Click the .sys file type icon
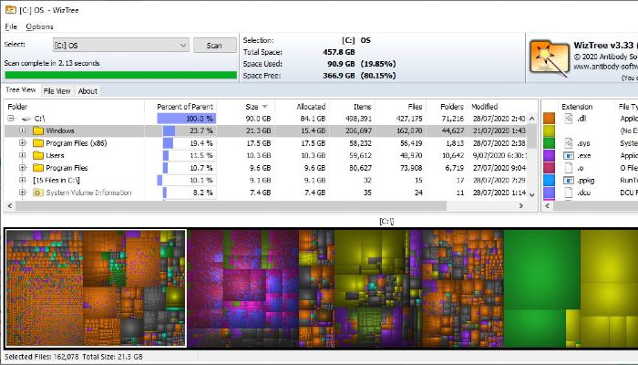This screenshot has width=638, height=365. point(569,143)
